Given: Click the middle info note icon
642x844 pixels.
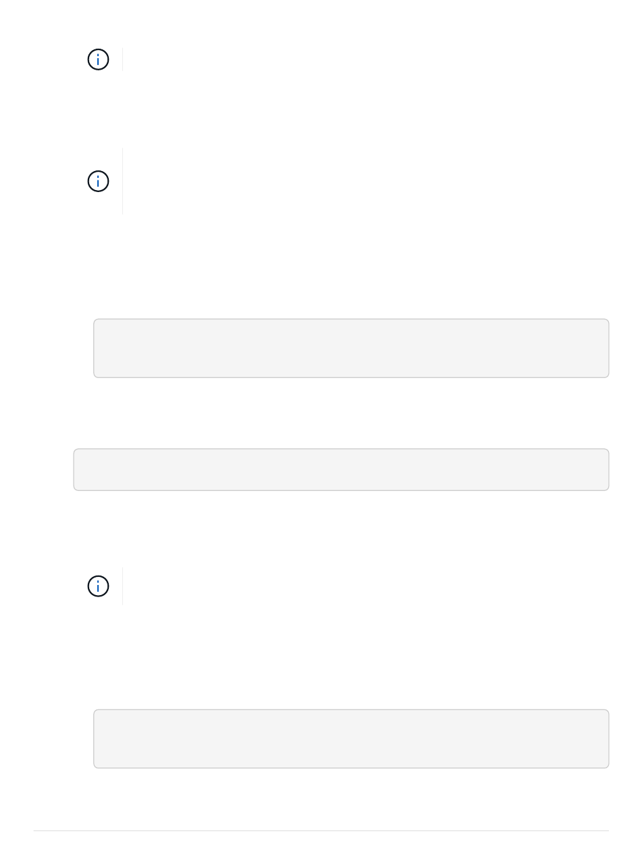Looking at the screenshot, I should click(98, 181).
